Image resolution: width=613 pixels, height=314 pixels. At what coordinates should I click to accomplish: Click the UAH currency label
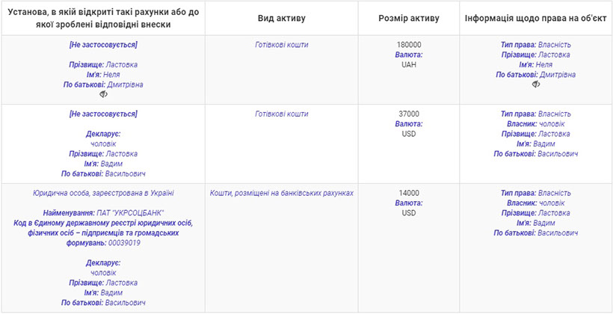pyautogui.click(x=408, y=65)
